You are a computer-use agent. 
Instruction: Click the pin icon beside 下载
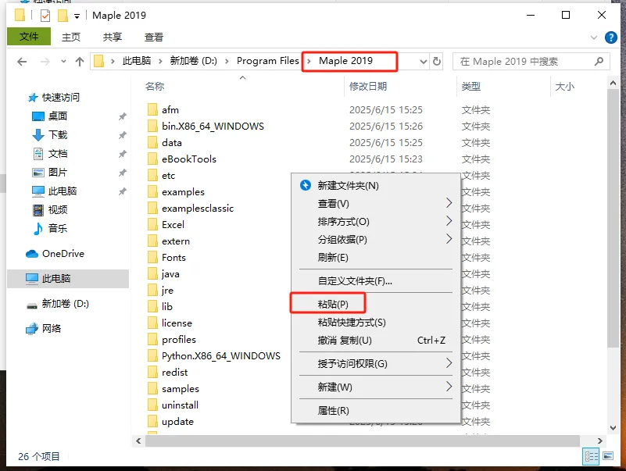pos(122,135)
